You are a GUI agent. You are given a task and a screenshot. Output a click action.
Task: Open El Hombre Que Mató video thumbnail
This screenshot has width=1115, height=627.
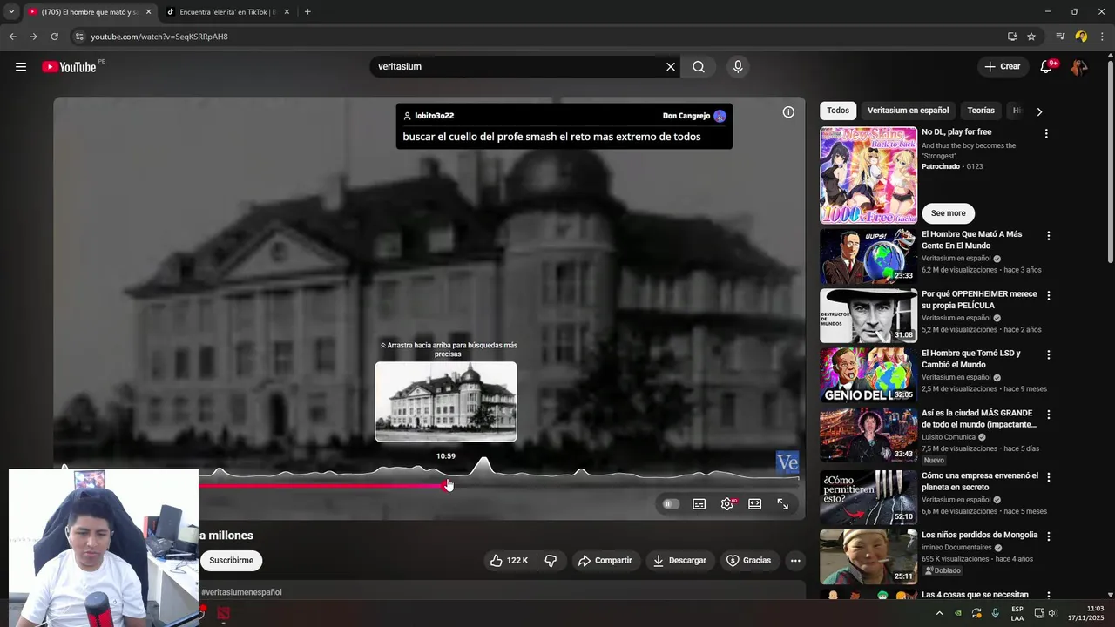pos(868,257)
